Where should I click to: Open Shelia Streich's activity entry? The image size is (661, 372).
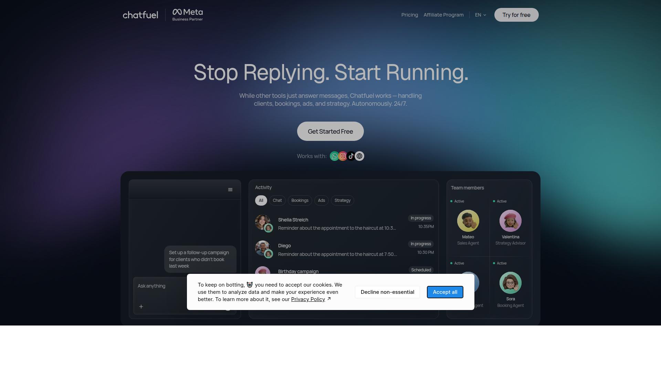(x=344, y=224)
